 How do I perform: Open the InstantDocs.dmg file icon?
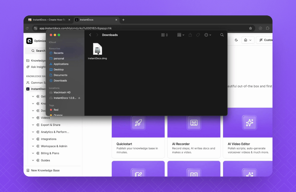click(x=98, y=49)
